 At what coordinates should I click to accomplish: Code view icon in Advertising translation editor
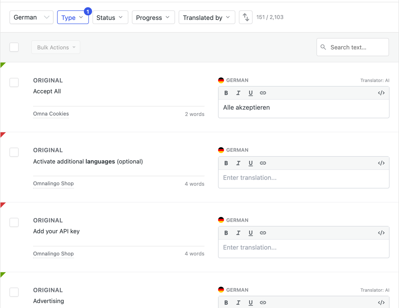click(x=381, y=303)
